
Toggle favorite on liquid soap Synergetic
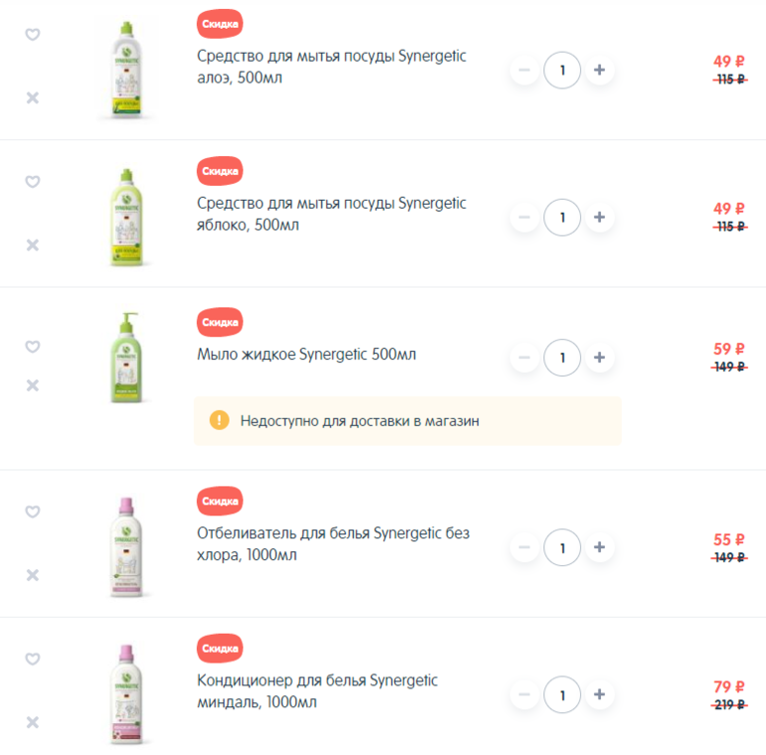32,346
